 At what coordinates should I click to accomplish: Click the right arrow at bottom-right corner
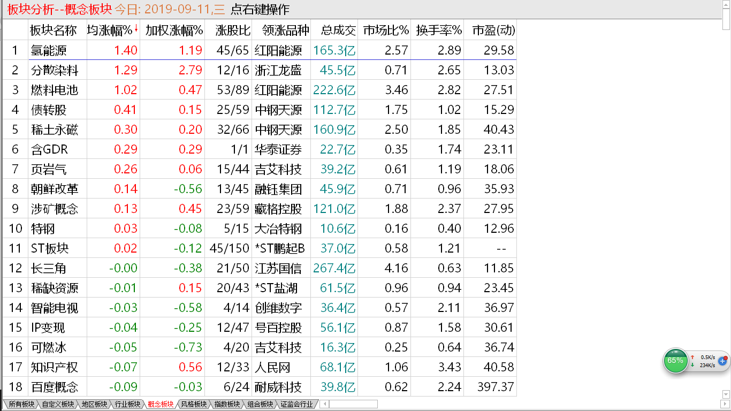click(726, 404)
